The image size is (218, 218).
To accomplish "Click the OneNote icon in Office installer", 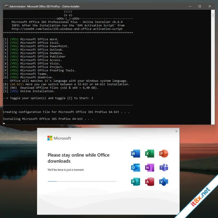I will (150, 168).
